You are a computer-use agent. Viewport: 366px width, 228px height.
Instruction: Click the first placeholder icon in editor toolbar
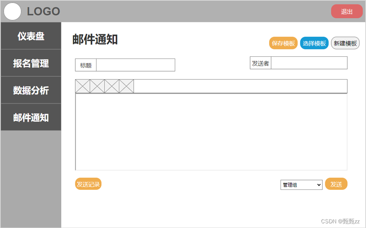(x=83, y=86)
